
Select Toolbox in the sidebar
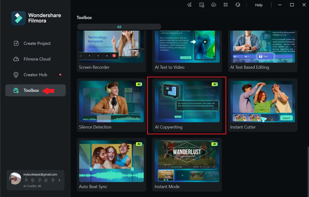pyautogui.click(x=36, y=90)
